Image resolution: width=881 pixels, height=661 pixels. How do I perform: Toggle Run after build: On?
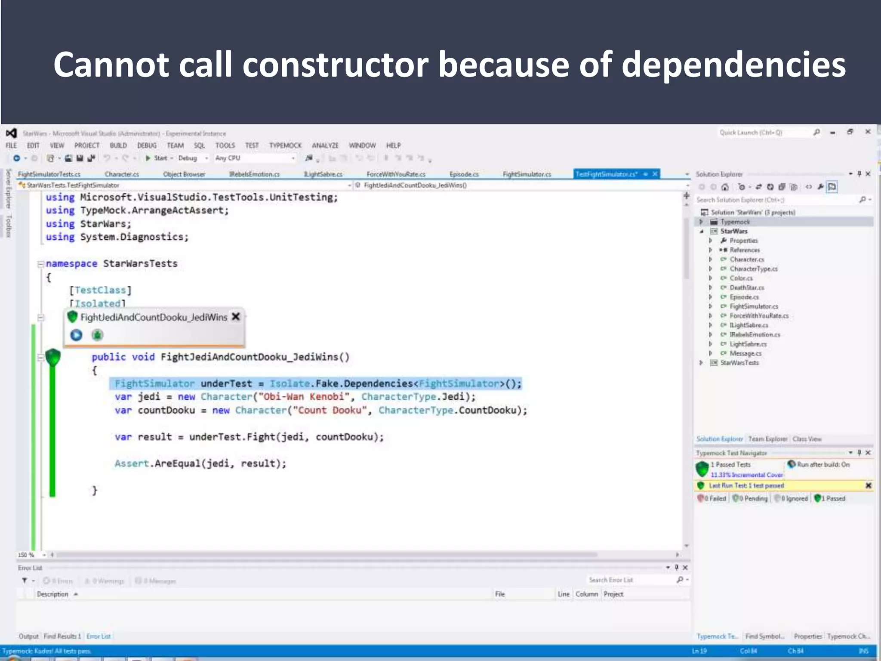pyautogui.click(x=819, y=464)
